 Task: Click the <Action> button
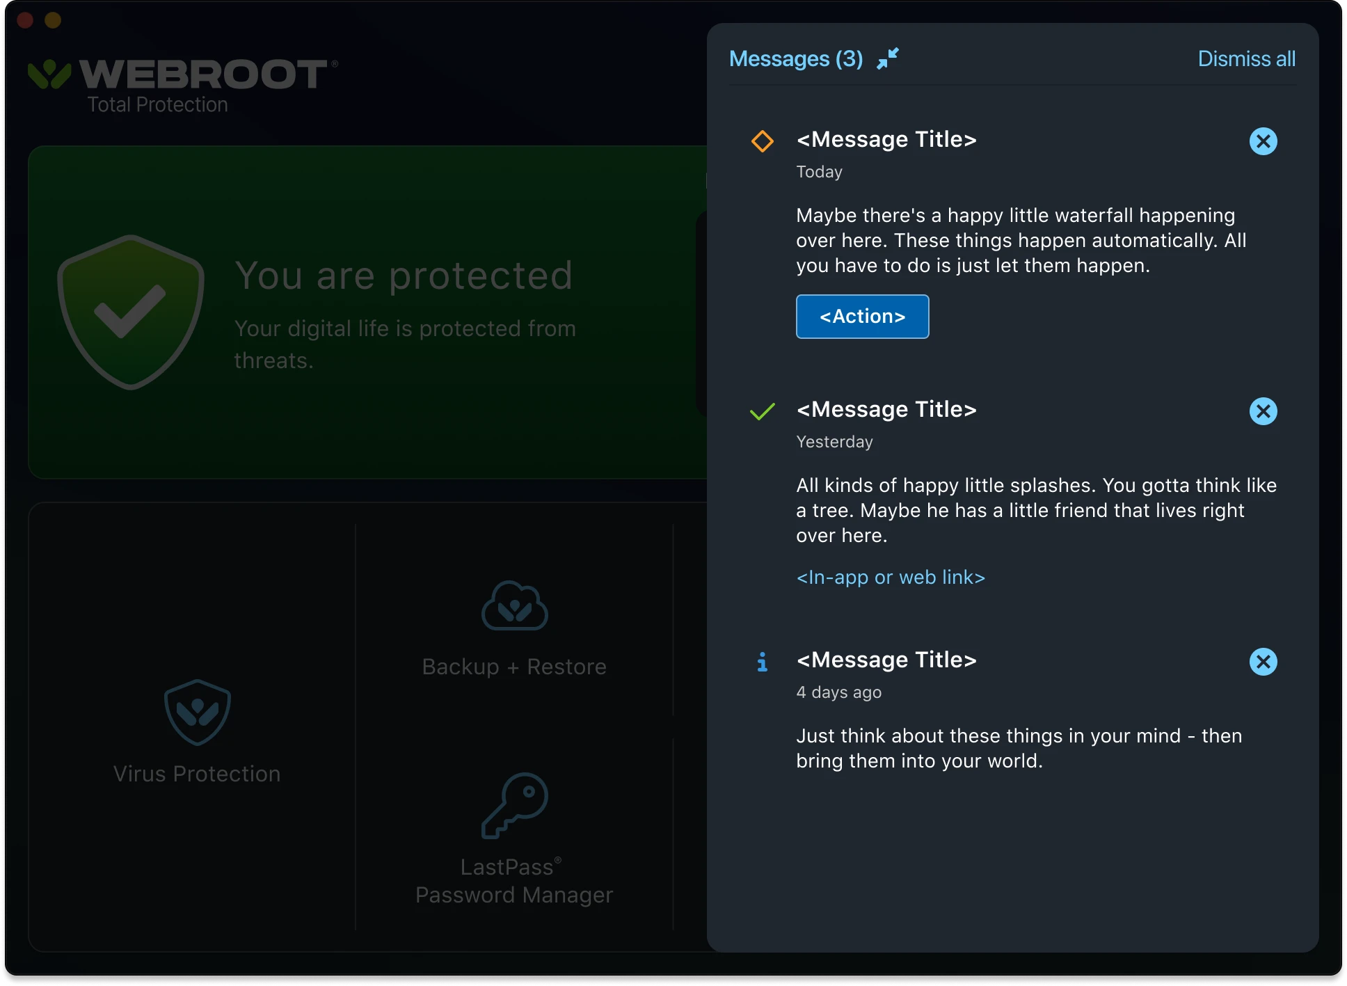pos(862,317)
